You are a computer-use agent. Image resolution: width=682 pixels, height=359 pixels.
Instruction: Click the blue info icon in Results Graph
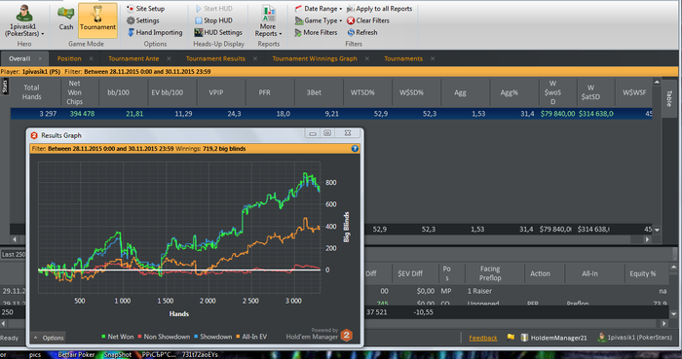coord(355,149)
